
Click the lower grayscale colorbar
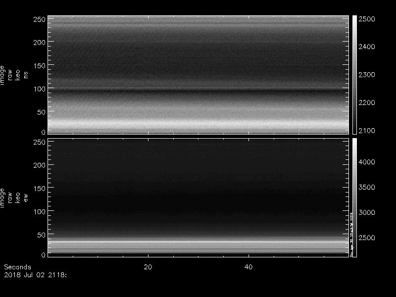(x=354, y=198)
